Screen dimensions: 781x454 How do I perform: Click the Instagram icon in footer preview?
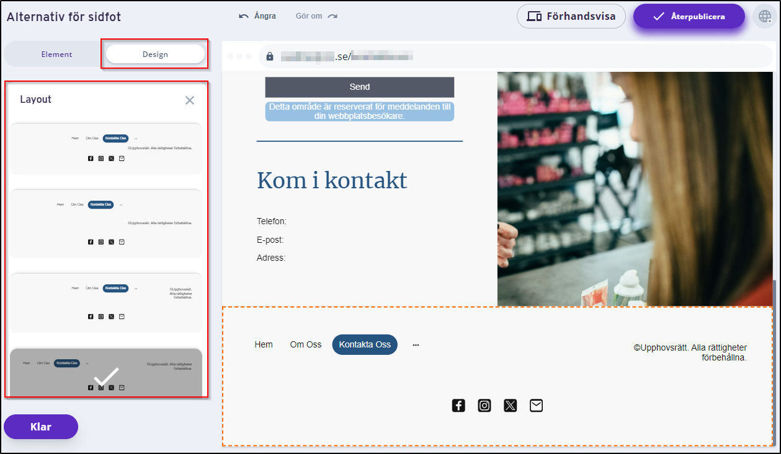pos(484,406)
